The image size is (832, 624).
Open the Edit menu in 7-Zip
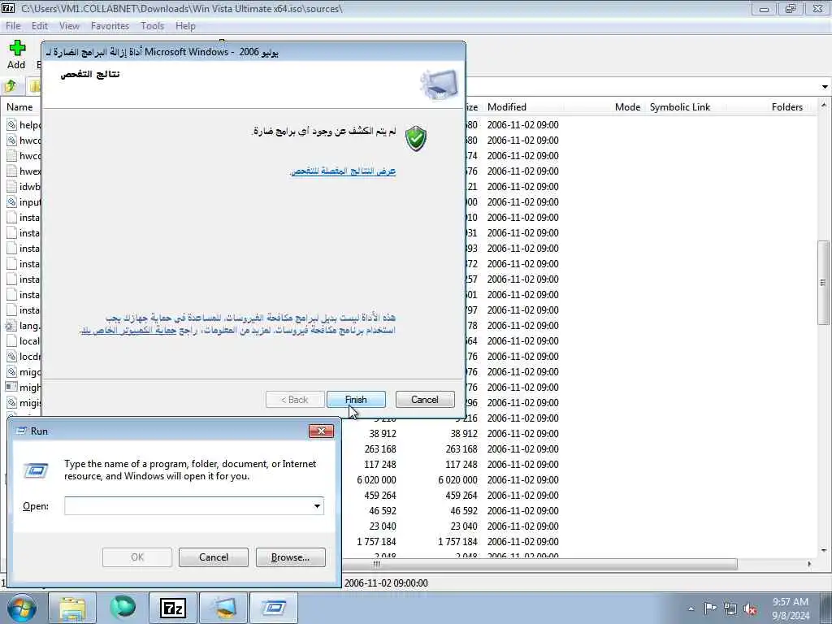pyautogui.click(x=40, y=26)
